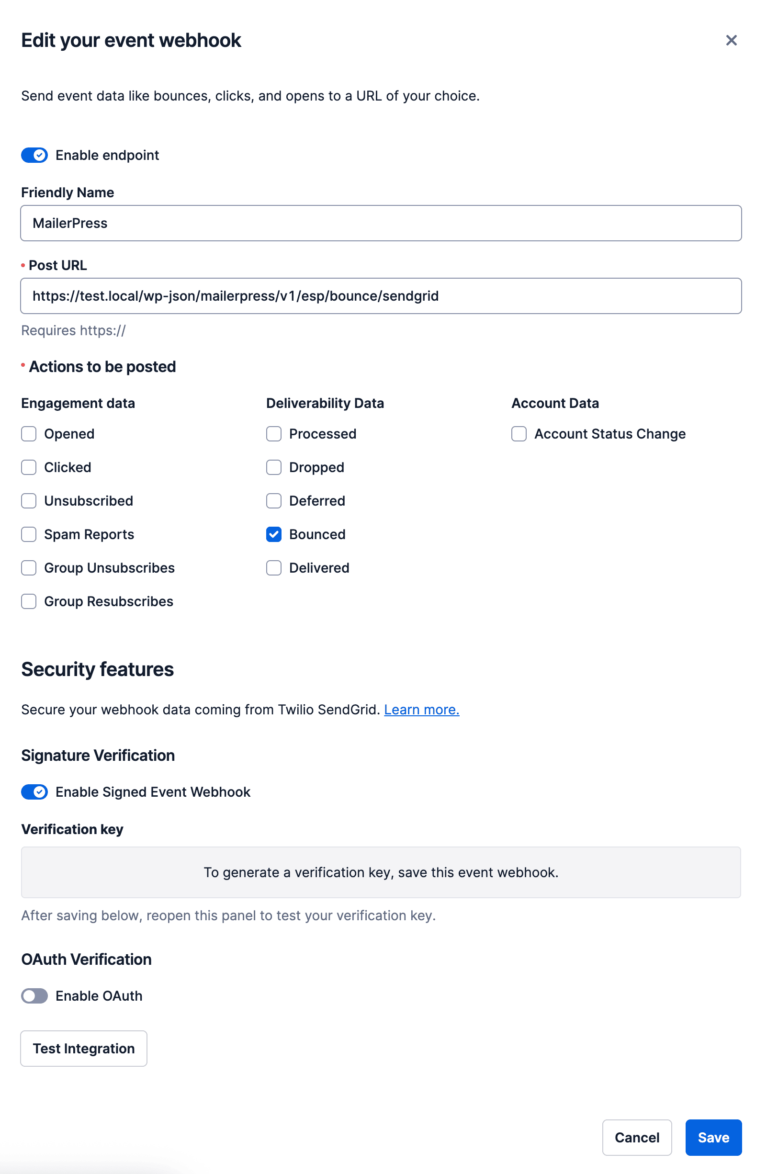Check the Opened engagement checkbox
The width and height of the screenshot is (767, 1174).
click(29, 434)
